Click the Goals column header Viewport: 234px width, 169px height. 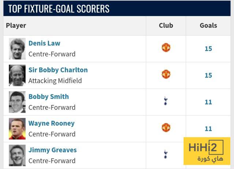coord(208,26)
